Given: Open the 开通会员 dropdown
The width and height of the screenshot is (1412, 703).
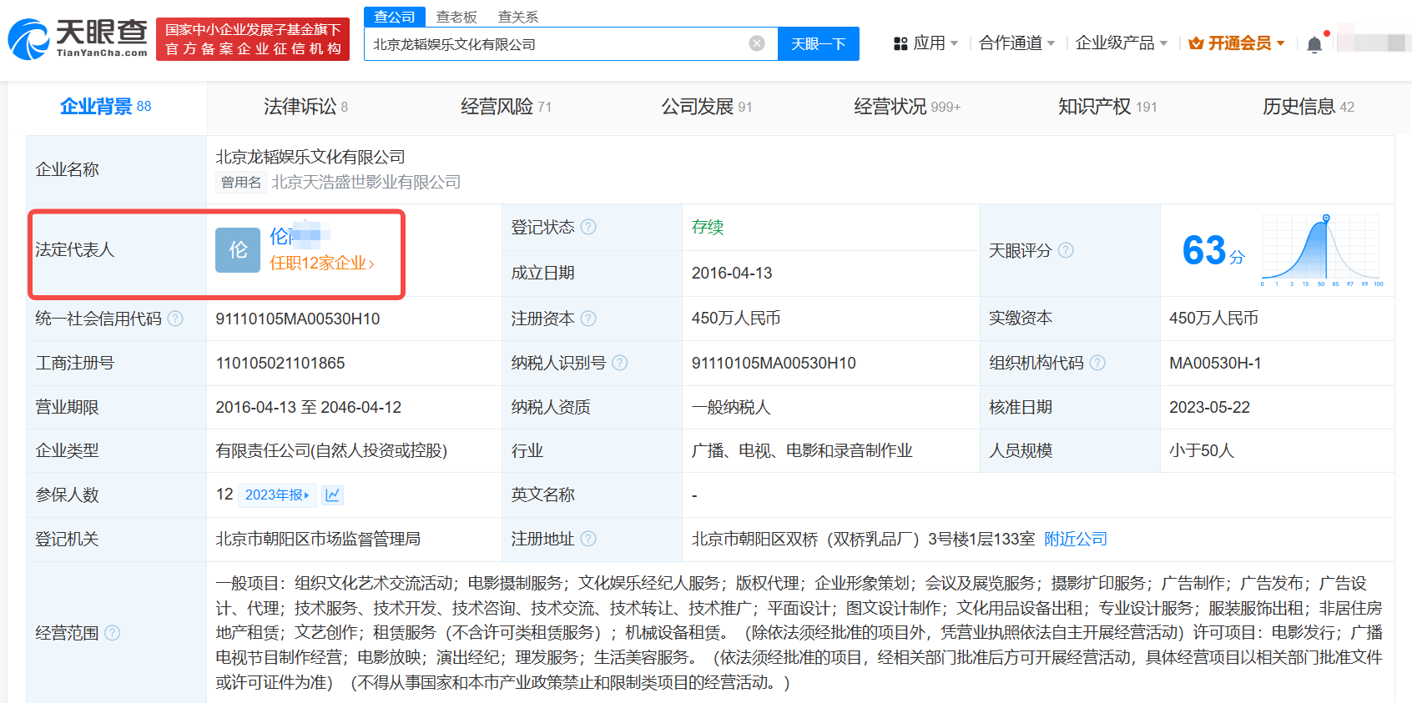Looking at the screenshot, I should [1280, 43].
